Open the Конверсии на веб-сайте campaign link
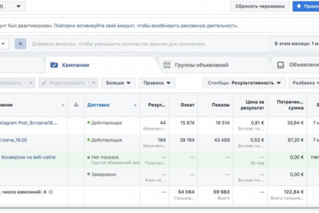 29,157
